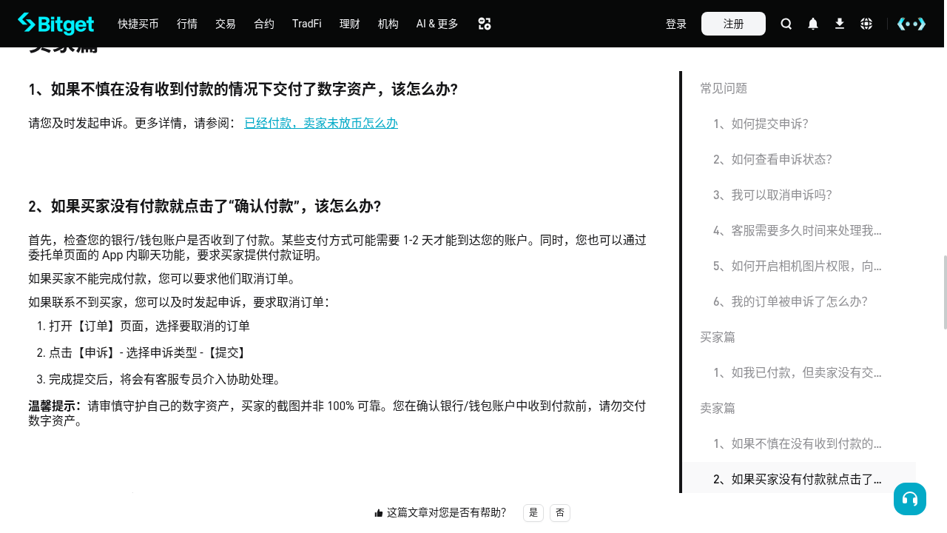Go to 3、我可以取消申诉吗? in sidebar
The image size is (947, 533).
click(x=772, y=195)
